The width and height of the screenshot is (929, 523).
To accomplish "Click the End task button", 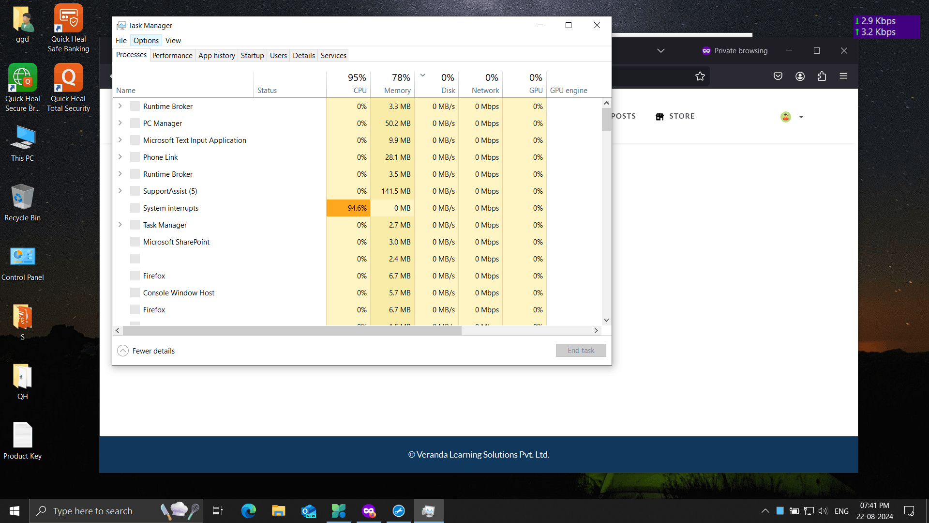I will (581, 351).
